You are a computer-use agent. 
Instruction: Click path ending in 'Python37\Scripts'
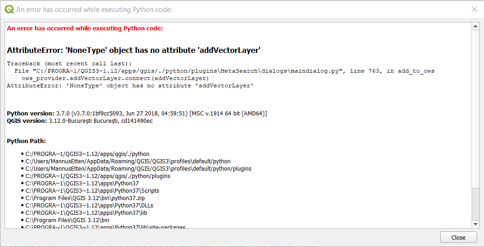tap(92, 191)
